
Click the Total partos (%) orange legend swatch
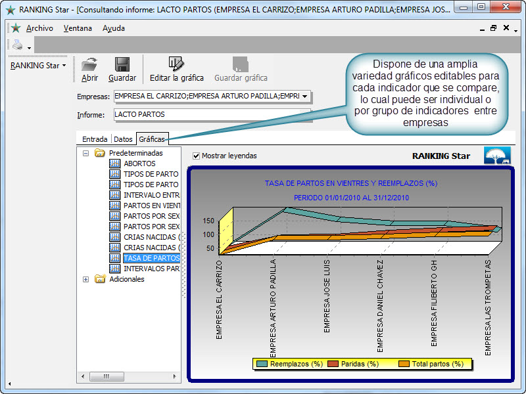pos(404,364)
